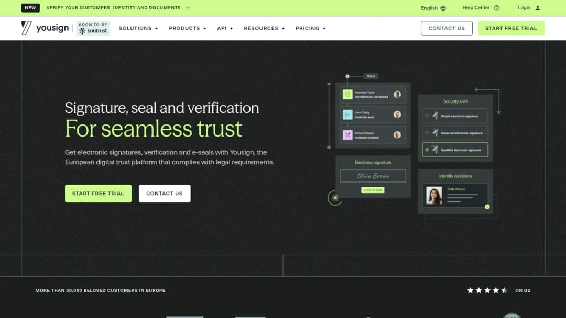Expand the Products menu
This screenshot has height=318, width=566.
[x=187, y=28]
